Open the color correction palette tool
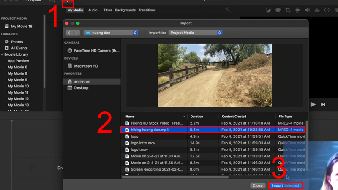The height and width of the screenshot is (190, 338). tap(278, 10)
